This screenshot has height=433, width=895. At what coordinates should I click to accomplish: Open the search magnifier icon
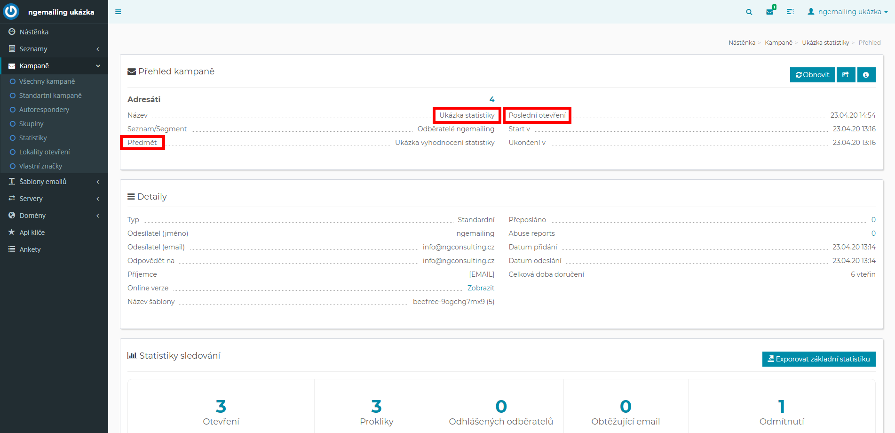point(749,12)
